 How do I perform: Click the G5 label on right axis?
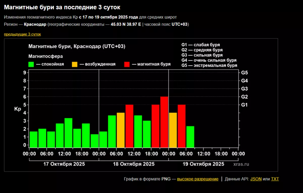244,73
